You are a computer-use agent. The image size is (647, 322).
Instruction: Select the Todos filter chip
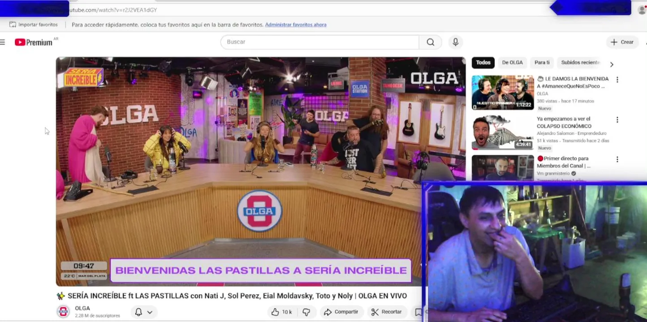click(x=483, y=63)
